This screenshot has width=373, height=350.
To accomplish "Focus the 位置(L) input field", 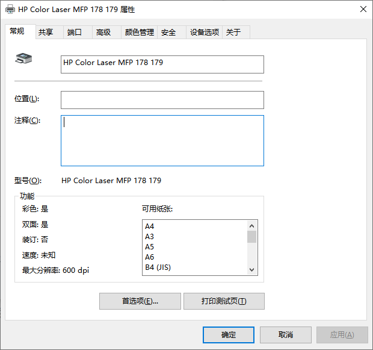I will coord(162,100).
